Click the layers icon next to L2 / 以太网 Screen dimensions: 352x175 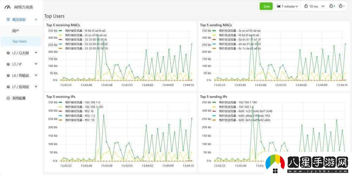click(x=8, y=53)
